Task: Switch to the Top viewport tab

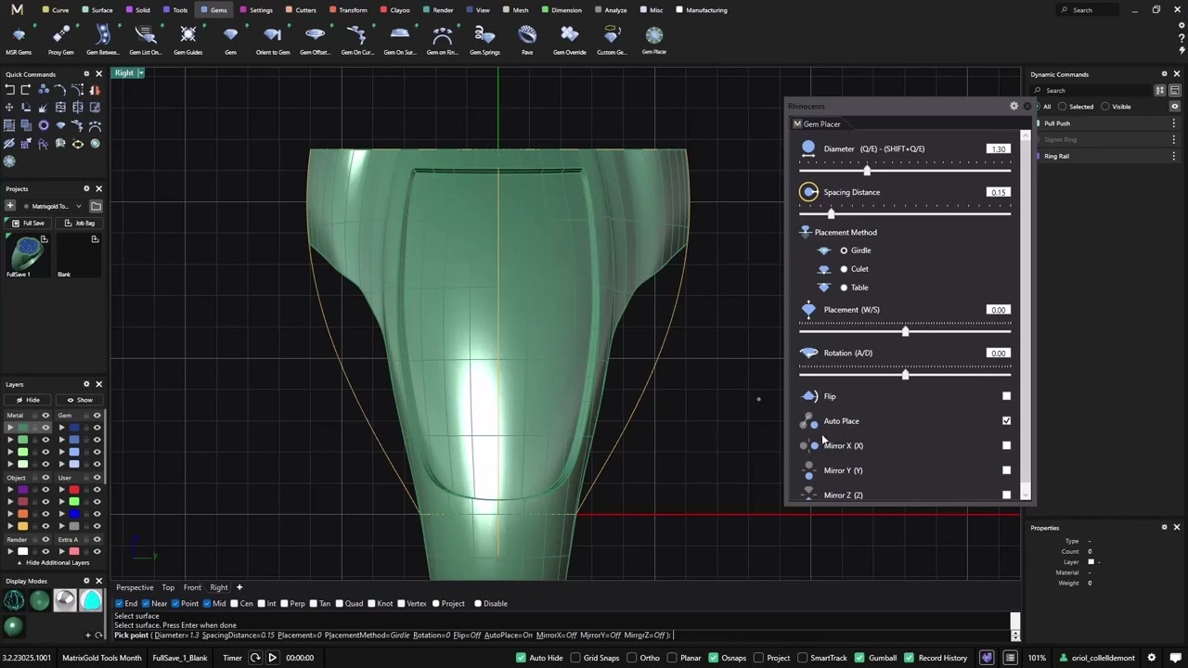Action: pyautogui.click(x=168, y=587)
